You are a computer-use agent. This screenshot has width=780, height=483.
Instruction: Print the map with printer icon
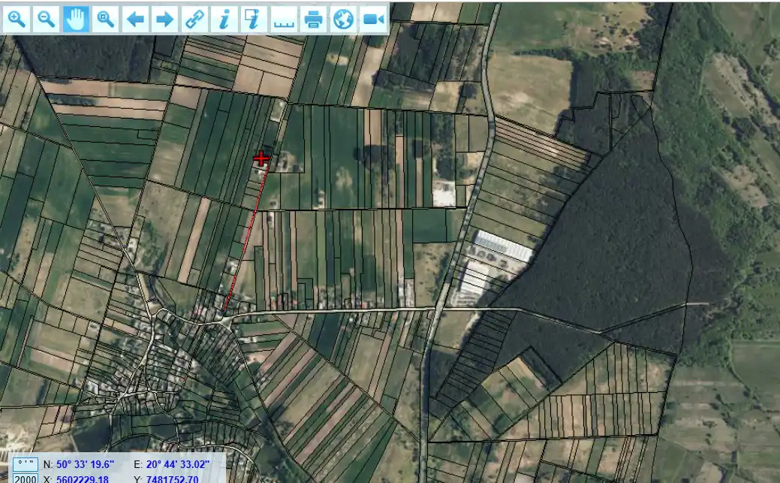coord(313,20)
